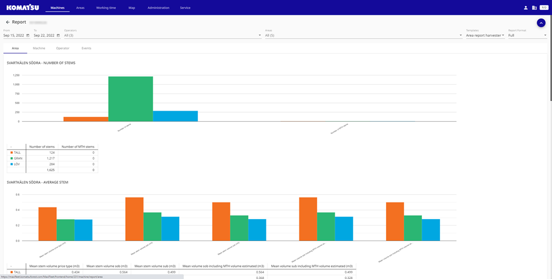This screenshot has height=279, width=552.
Task: Click the R/D badge in header
Action: [x=543, y=8]
